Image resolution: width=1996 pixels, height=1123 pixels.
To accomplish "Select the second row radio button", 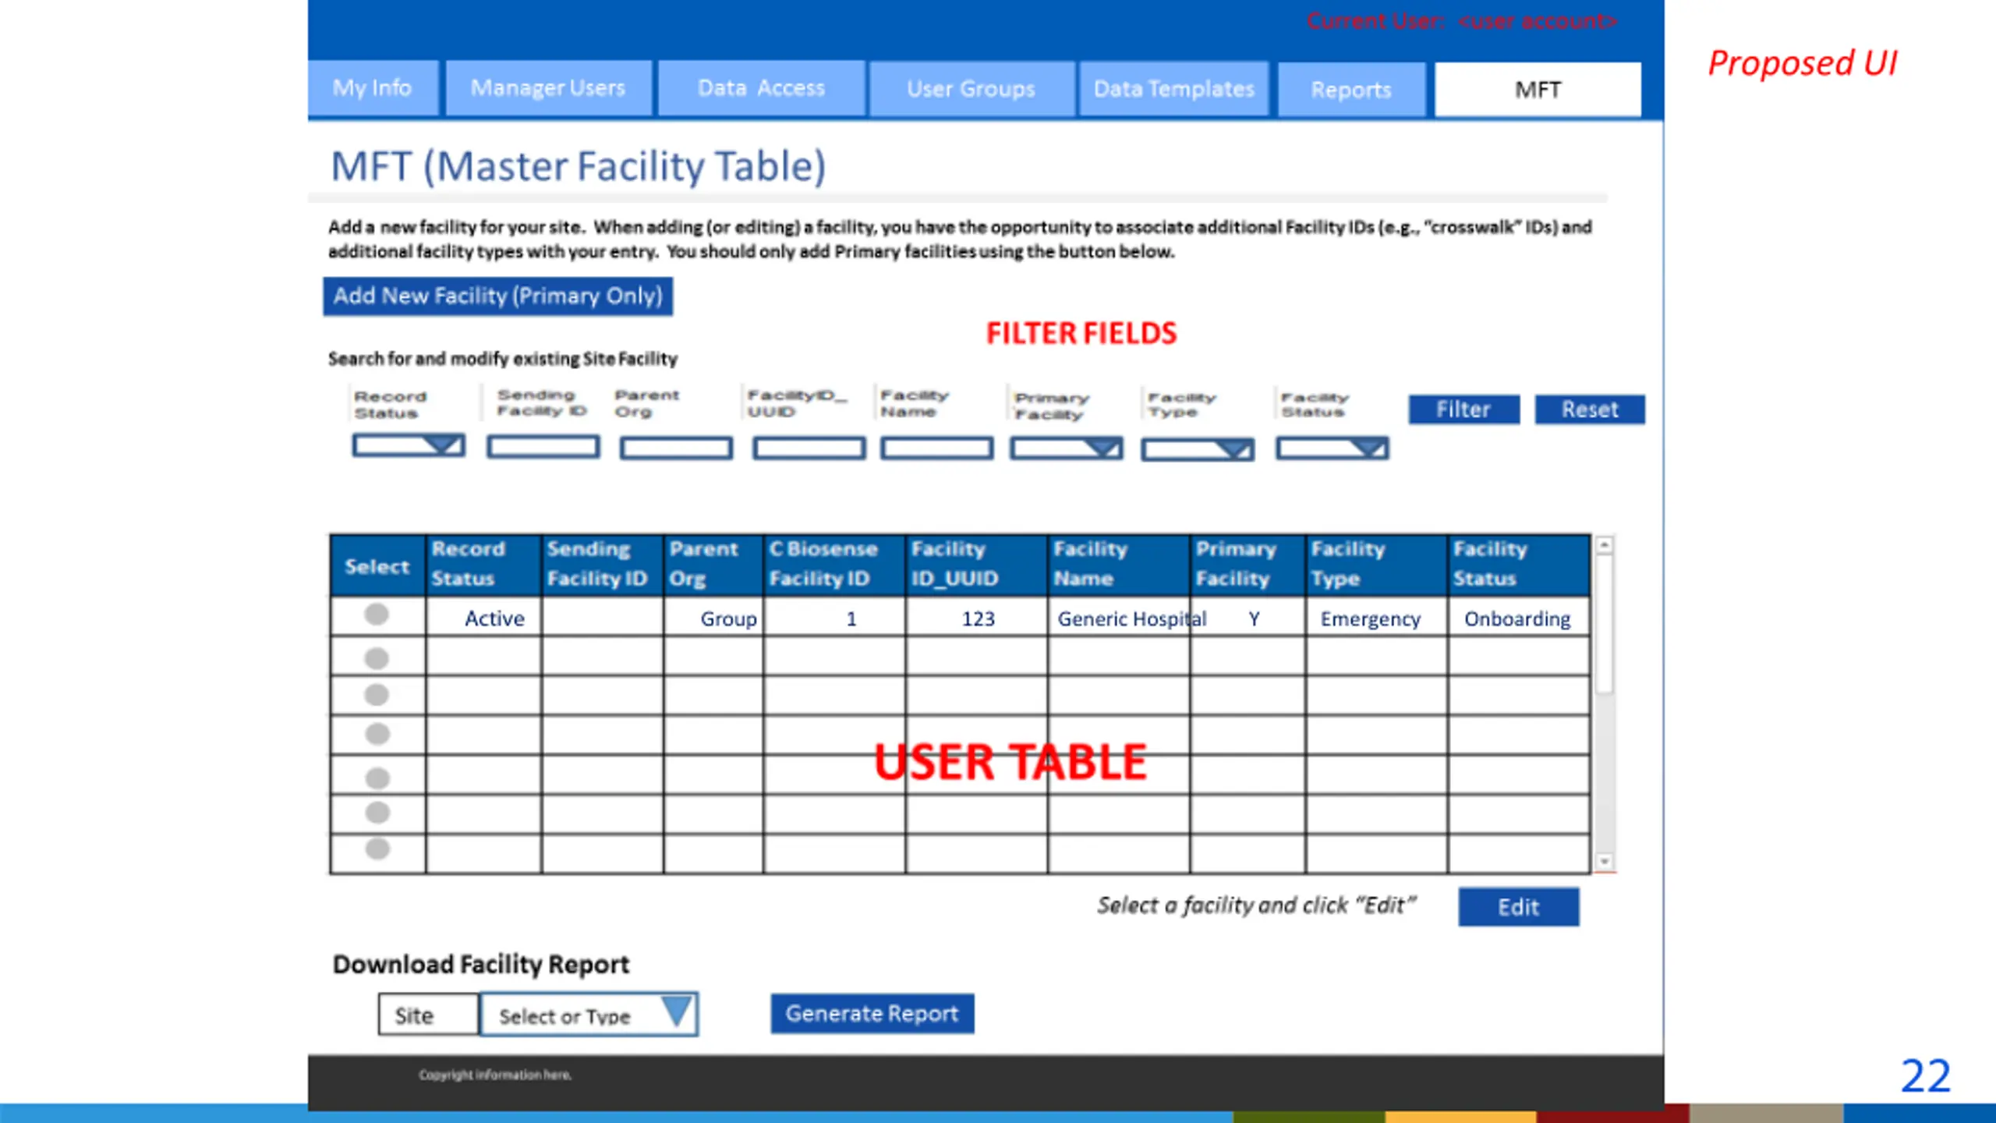I will pyautogui.click(x=377, y=659).
